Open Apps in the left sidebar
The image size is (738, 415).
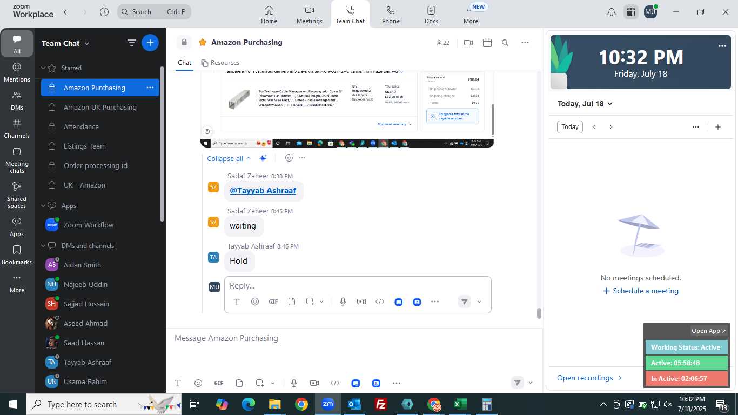pyautogui.click(x=17, y=227)
